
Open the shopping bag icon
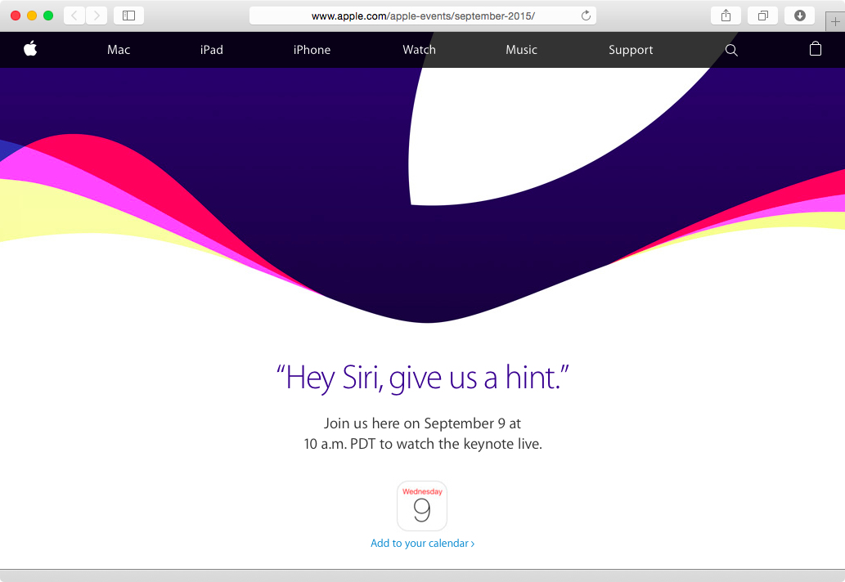pyautogui.click(x=816, y=49)
